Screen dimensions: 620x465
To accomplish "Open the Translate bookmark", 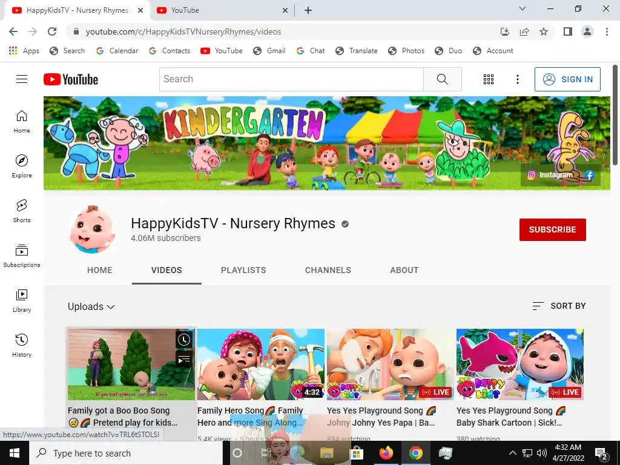I will click(356, 51).
